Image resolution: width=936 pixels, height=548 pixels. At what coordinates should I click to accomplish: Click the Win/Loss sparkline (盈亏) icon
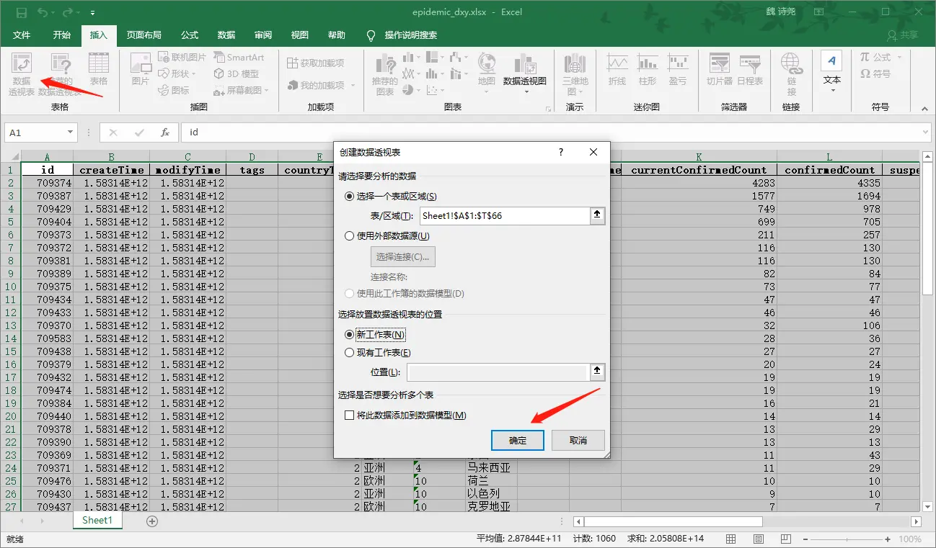(678, 69)
